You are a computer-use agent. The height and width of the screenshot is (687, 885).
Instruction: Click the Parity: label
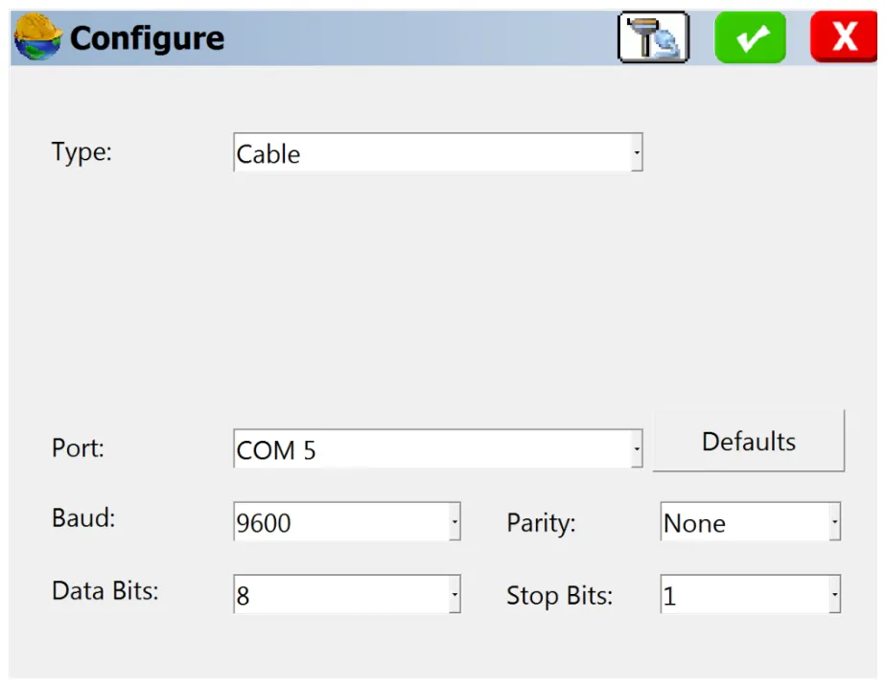(x=541, y=523)
